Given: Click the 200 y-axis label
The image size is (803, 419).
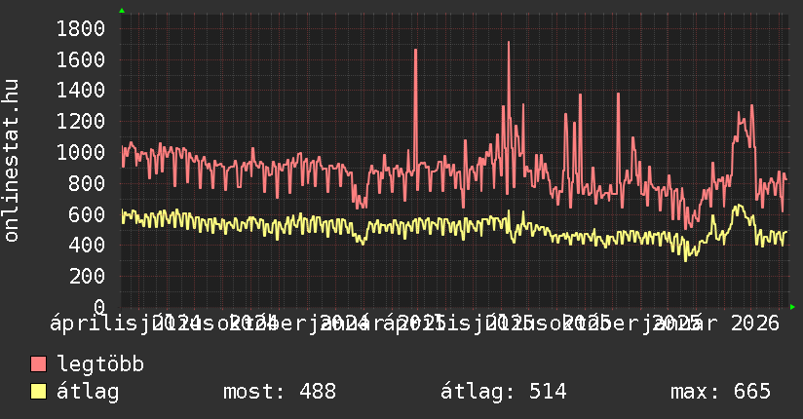Looking at the screenshot, I should point(86,277).
